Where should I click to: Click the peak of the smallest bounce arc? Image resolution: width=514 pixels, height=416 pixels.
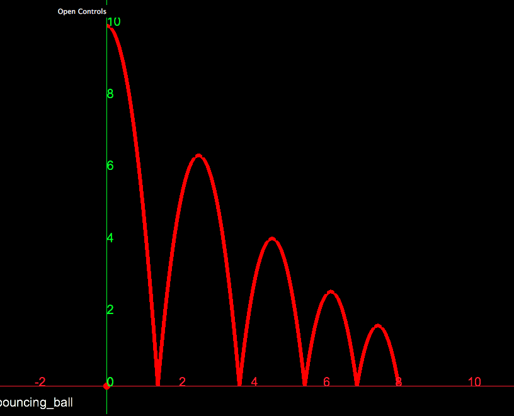click(378, 325)
